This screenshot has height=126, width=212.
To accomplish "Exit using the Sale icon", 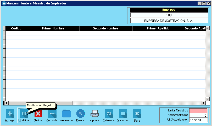I will tap(137, 114).
